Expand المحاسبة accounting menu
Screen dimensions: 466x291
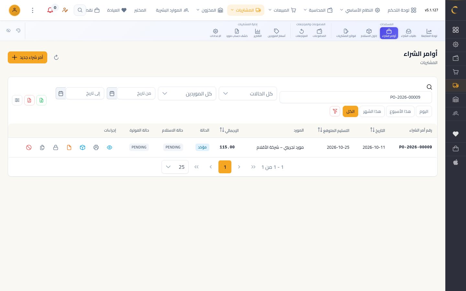pyautogui.click(x=318, y=10)
